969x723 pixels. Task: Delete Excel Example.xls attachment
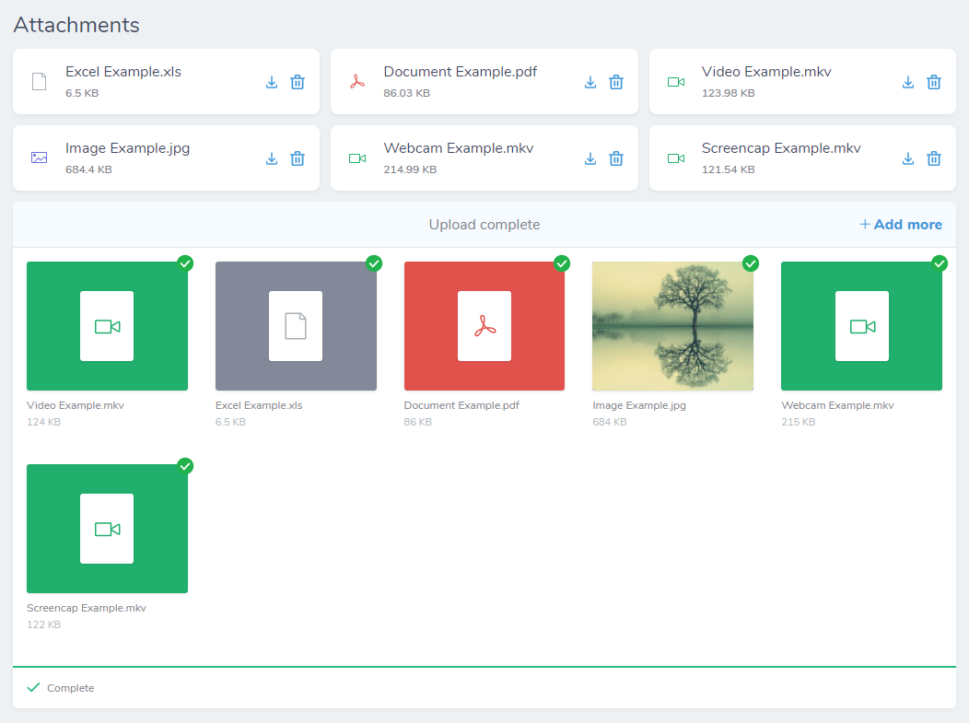(298, 82)
